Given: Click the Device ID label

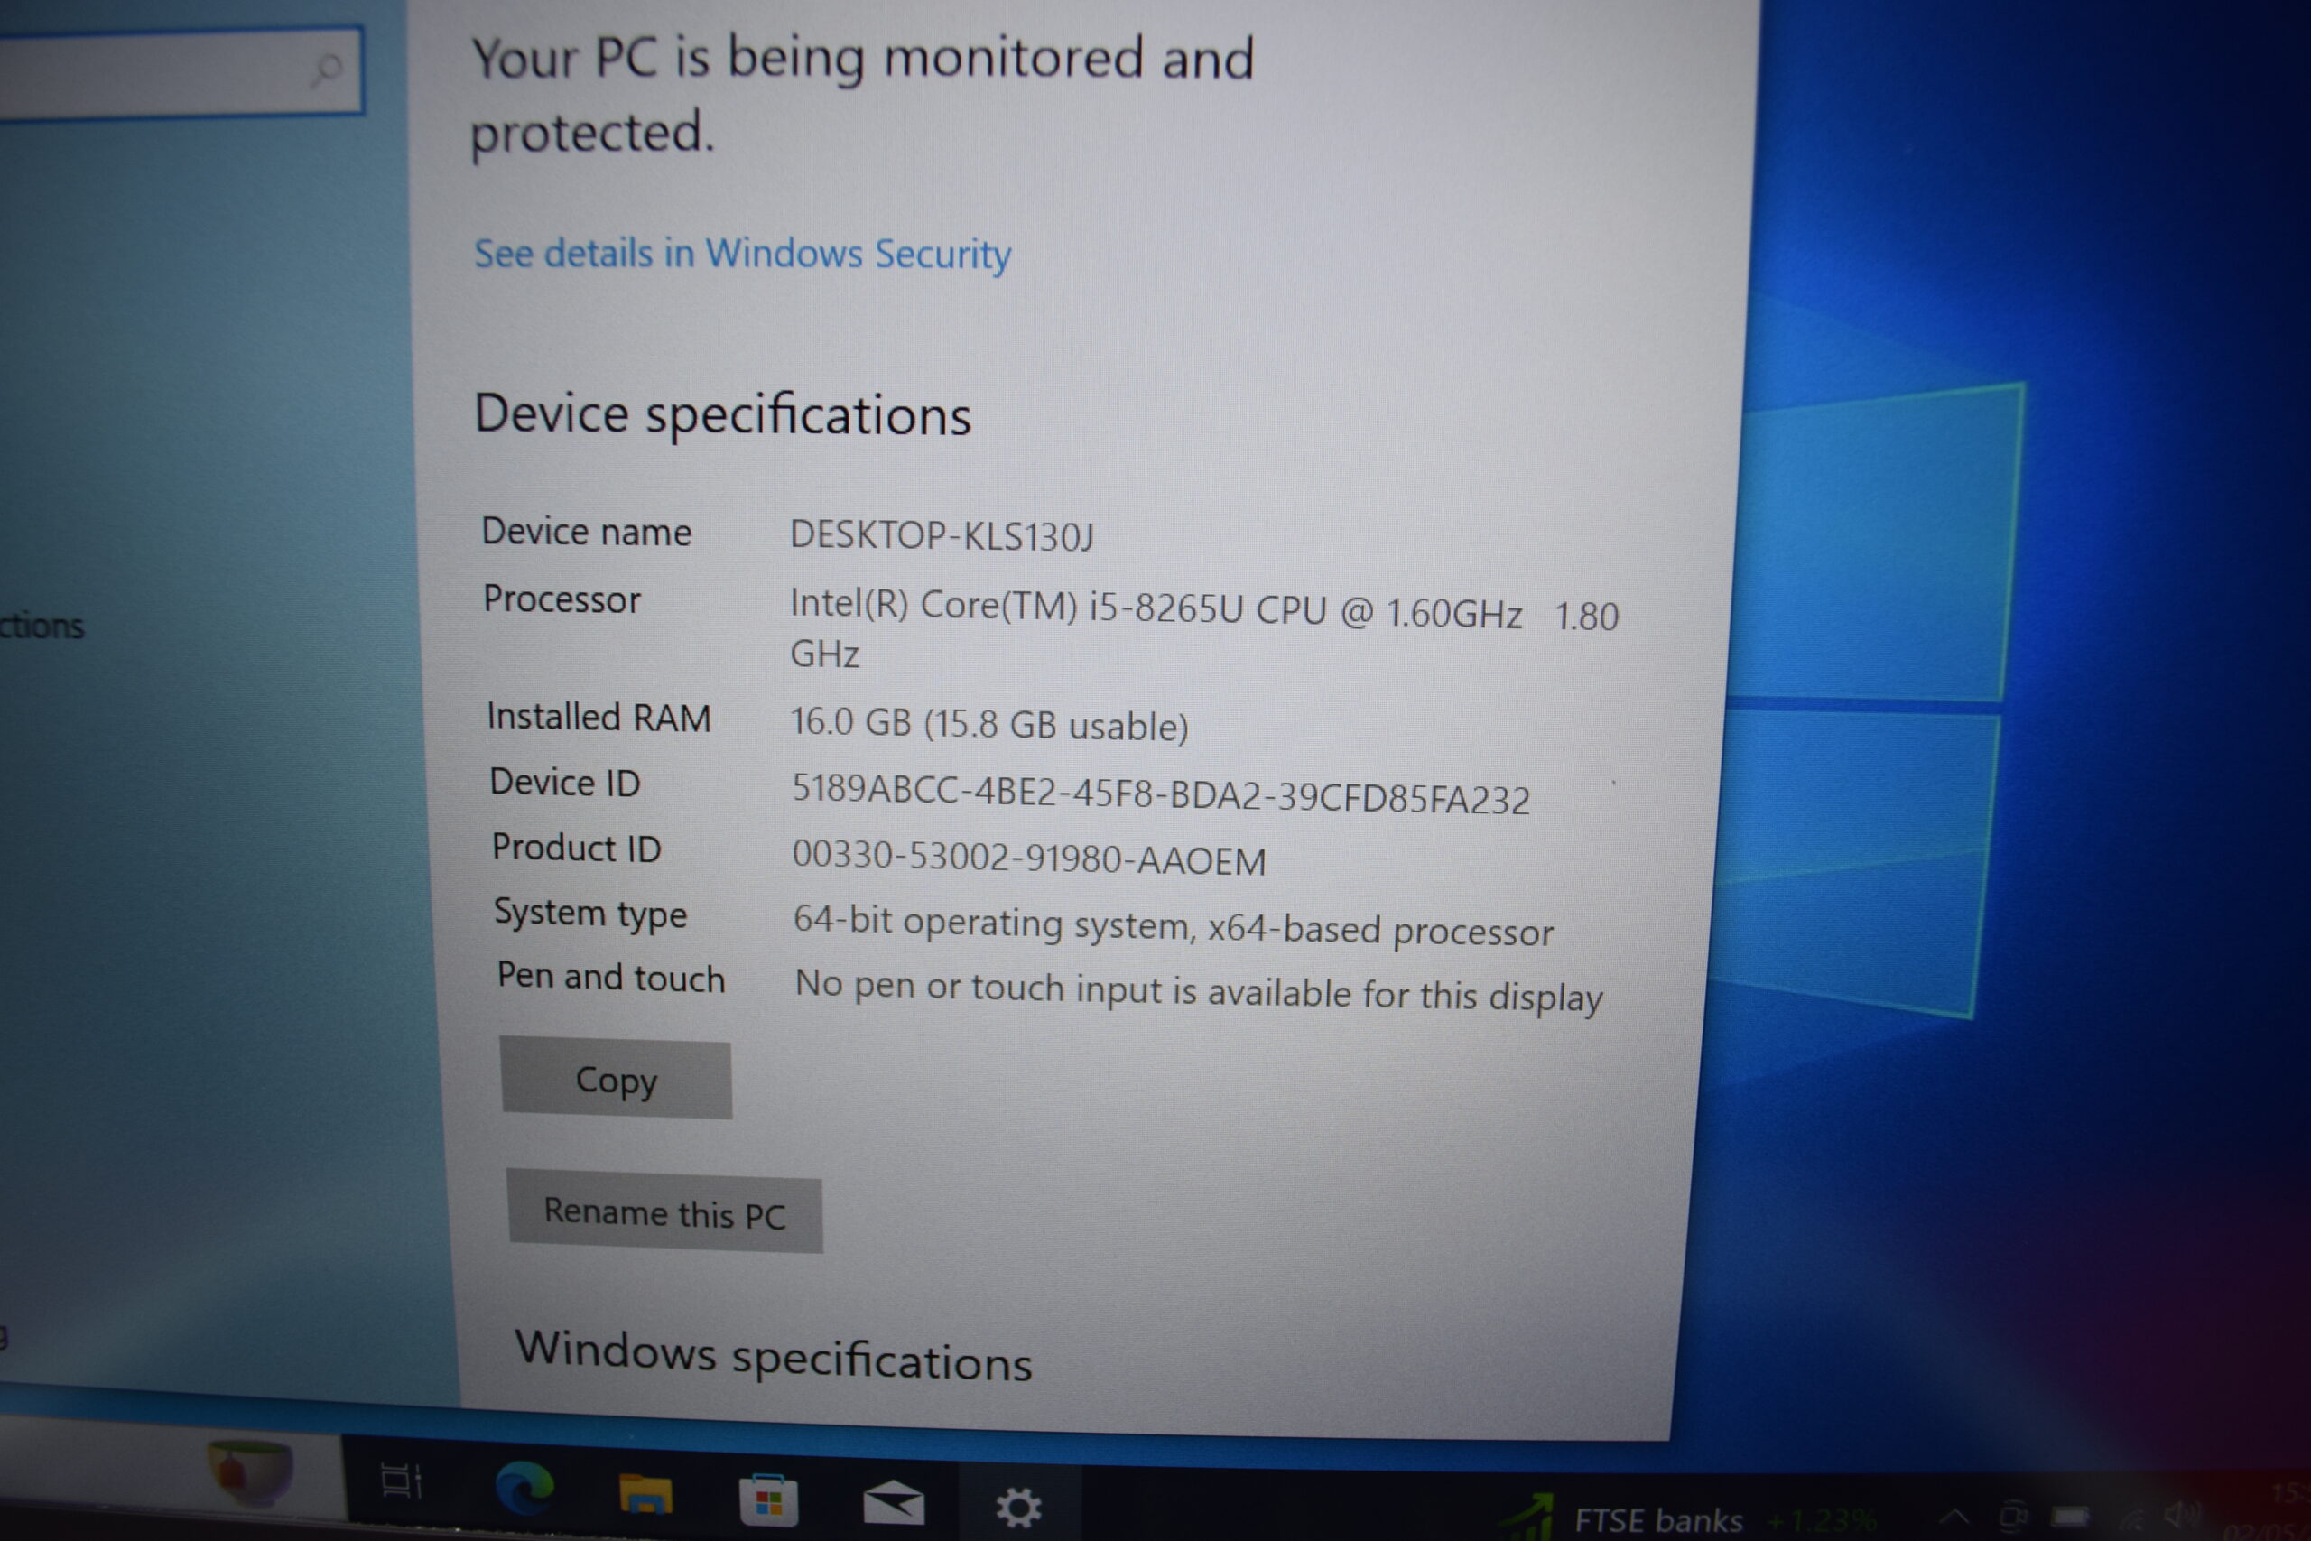Looking at the screenshot, I should coord(565,783).
